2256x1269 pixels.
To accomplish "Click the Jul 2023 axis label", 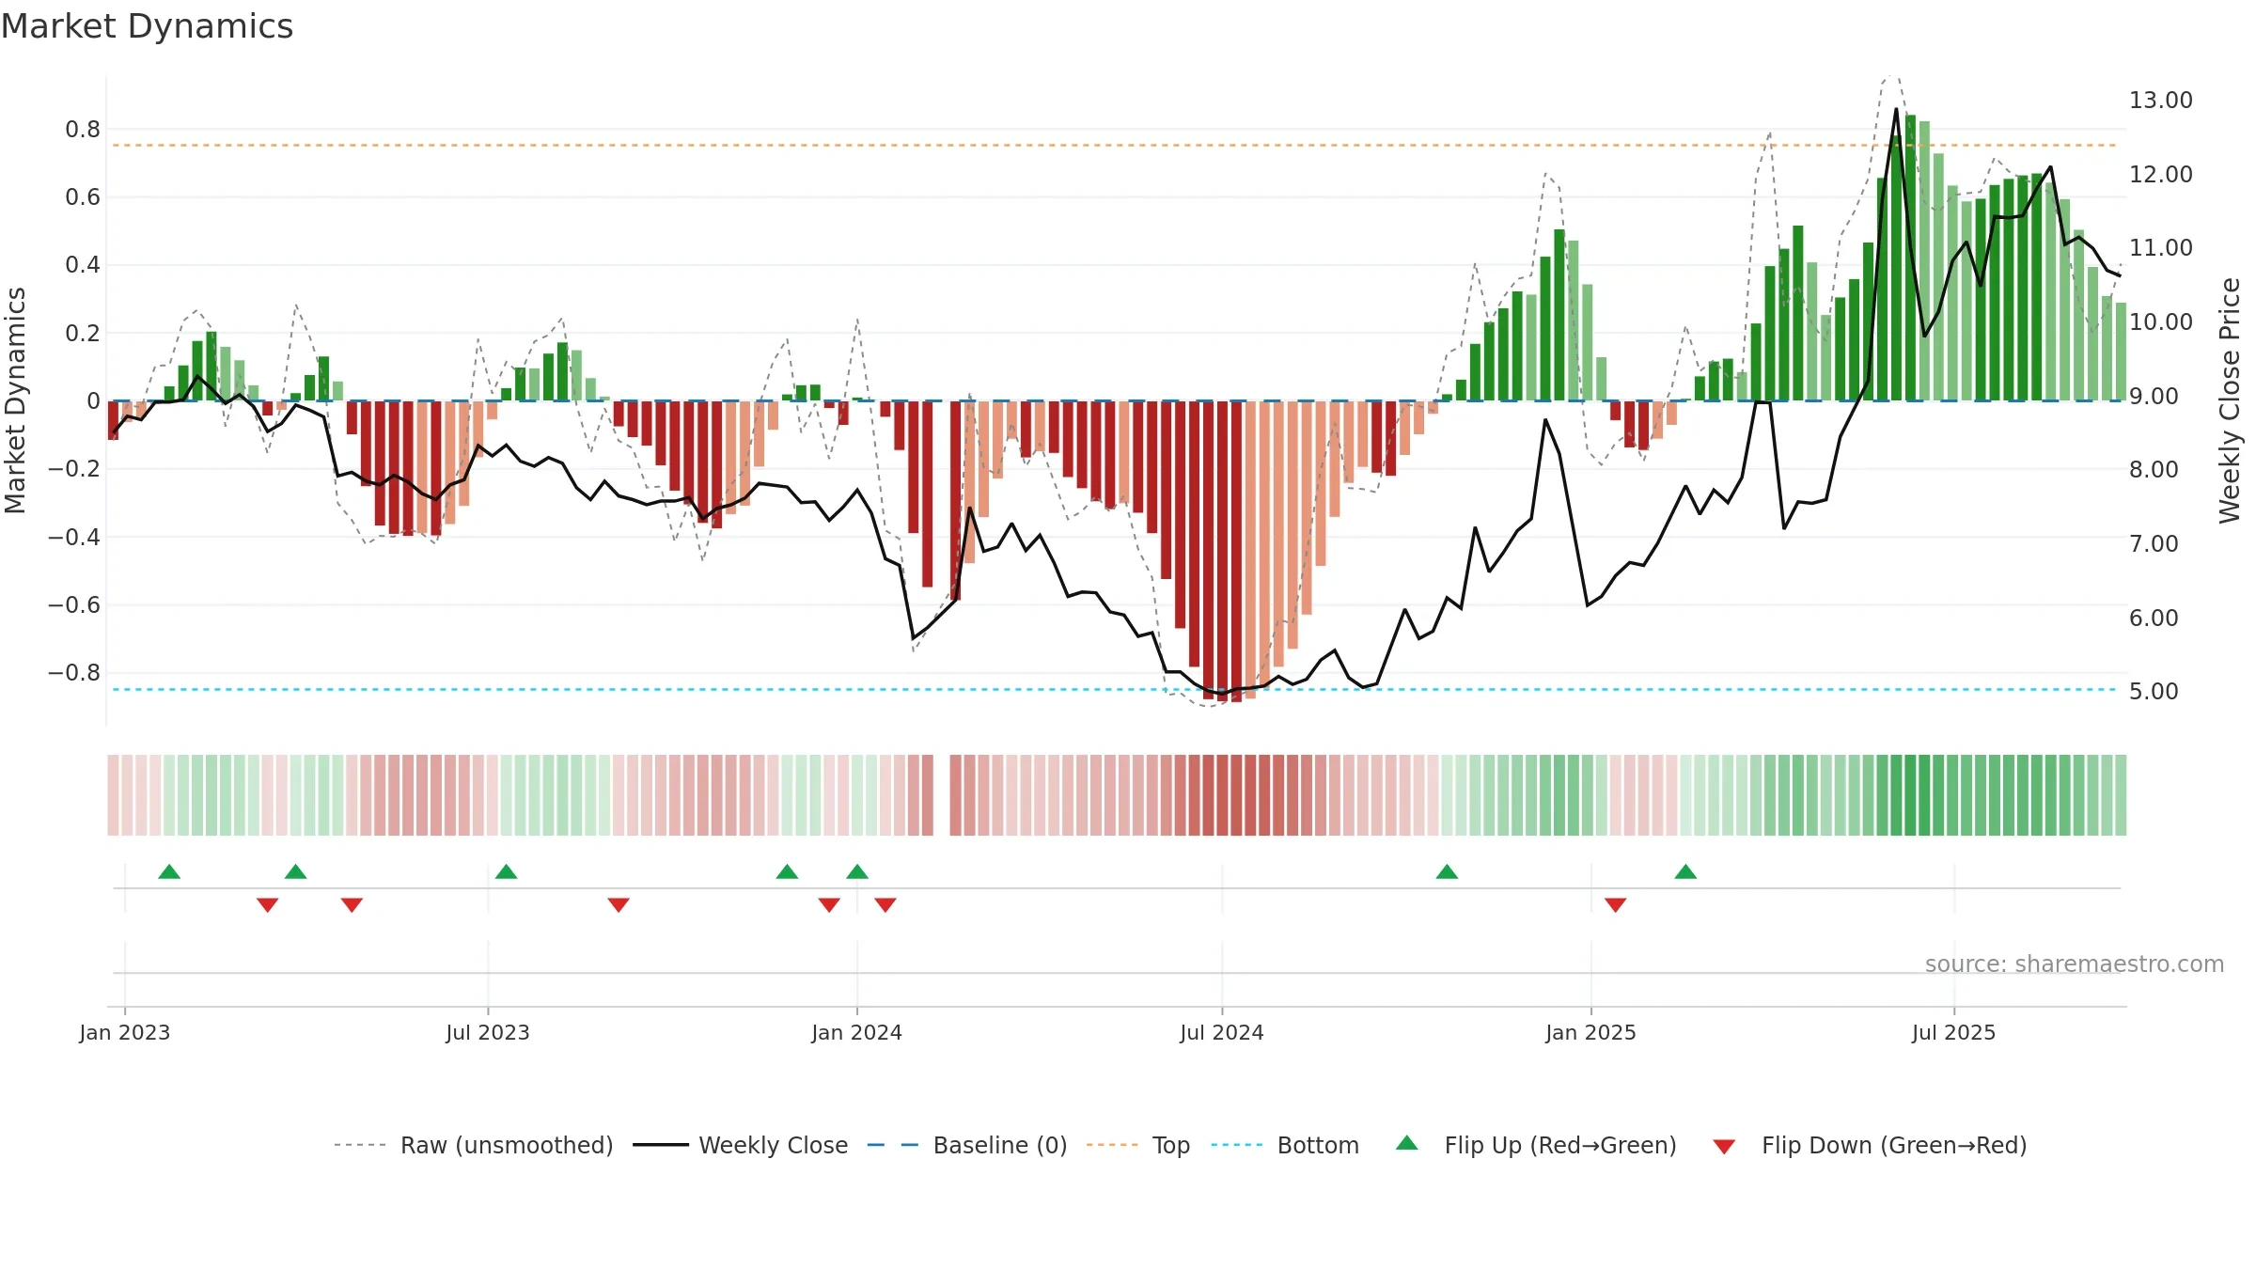I will [488, 1032].
